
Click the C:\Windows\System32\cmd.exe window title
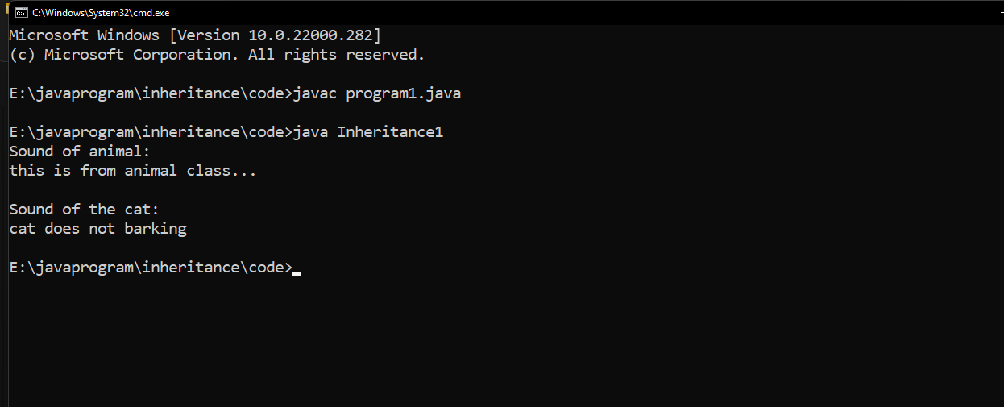(x=101, y=13)
